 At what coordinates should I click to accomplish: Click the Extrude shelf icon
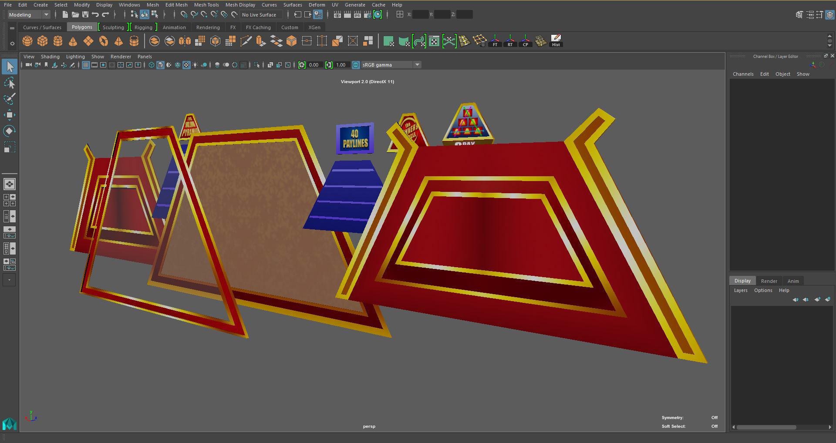click(261, 41)
